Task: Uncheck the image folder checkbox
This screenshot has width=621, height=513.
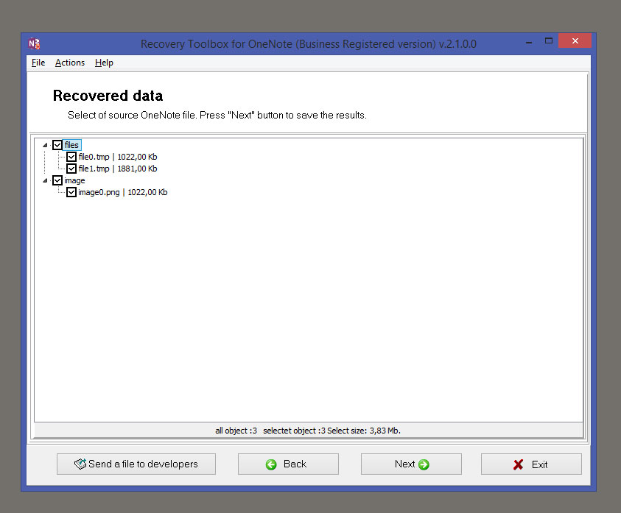Action: [57, 180]
